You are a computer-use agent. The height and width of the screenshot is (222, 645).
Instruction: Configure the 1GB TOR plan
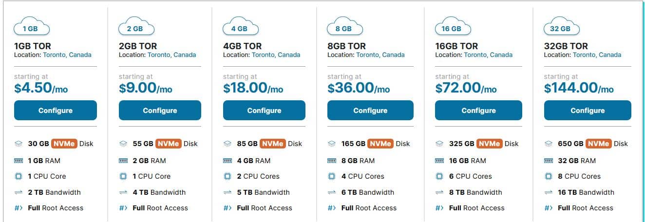click(x=56, y=111)
